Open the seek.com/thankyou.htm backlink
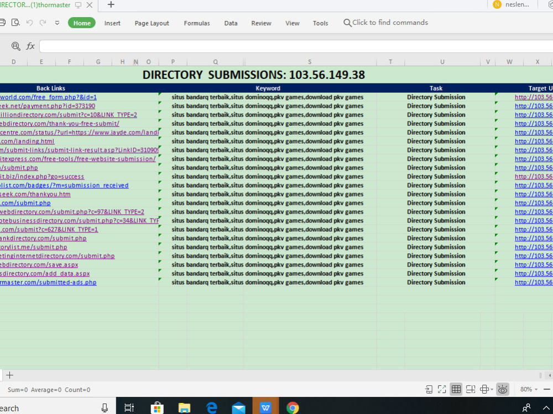The width and height of the screenshot is (553, 414). click(35, 194)
